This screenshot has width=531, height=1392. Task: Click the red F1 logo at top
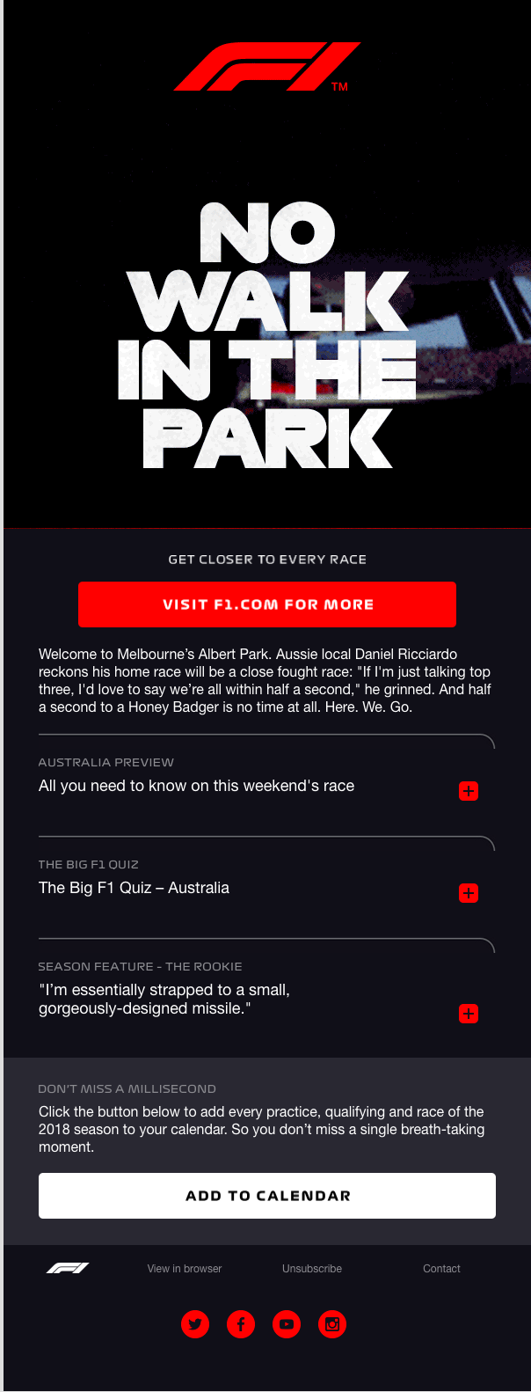pos(267,66)
